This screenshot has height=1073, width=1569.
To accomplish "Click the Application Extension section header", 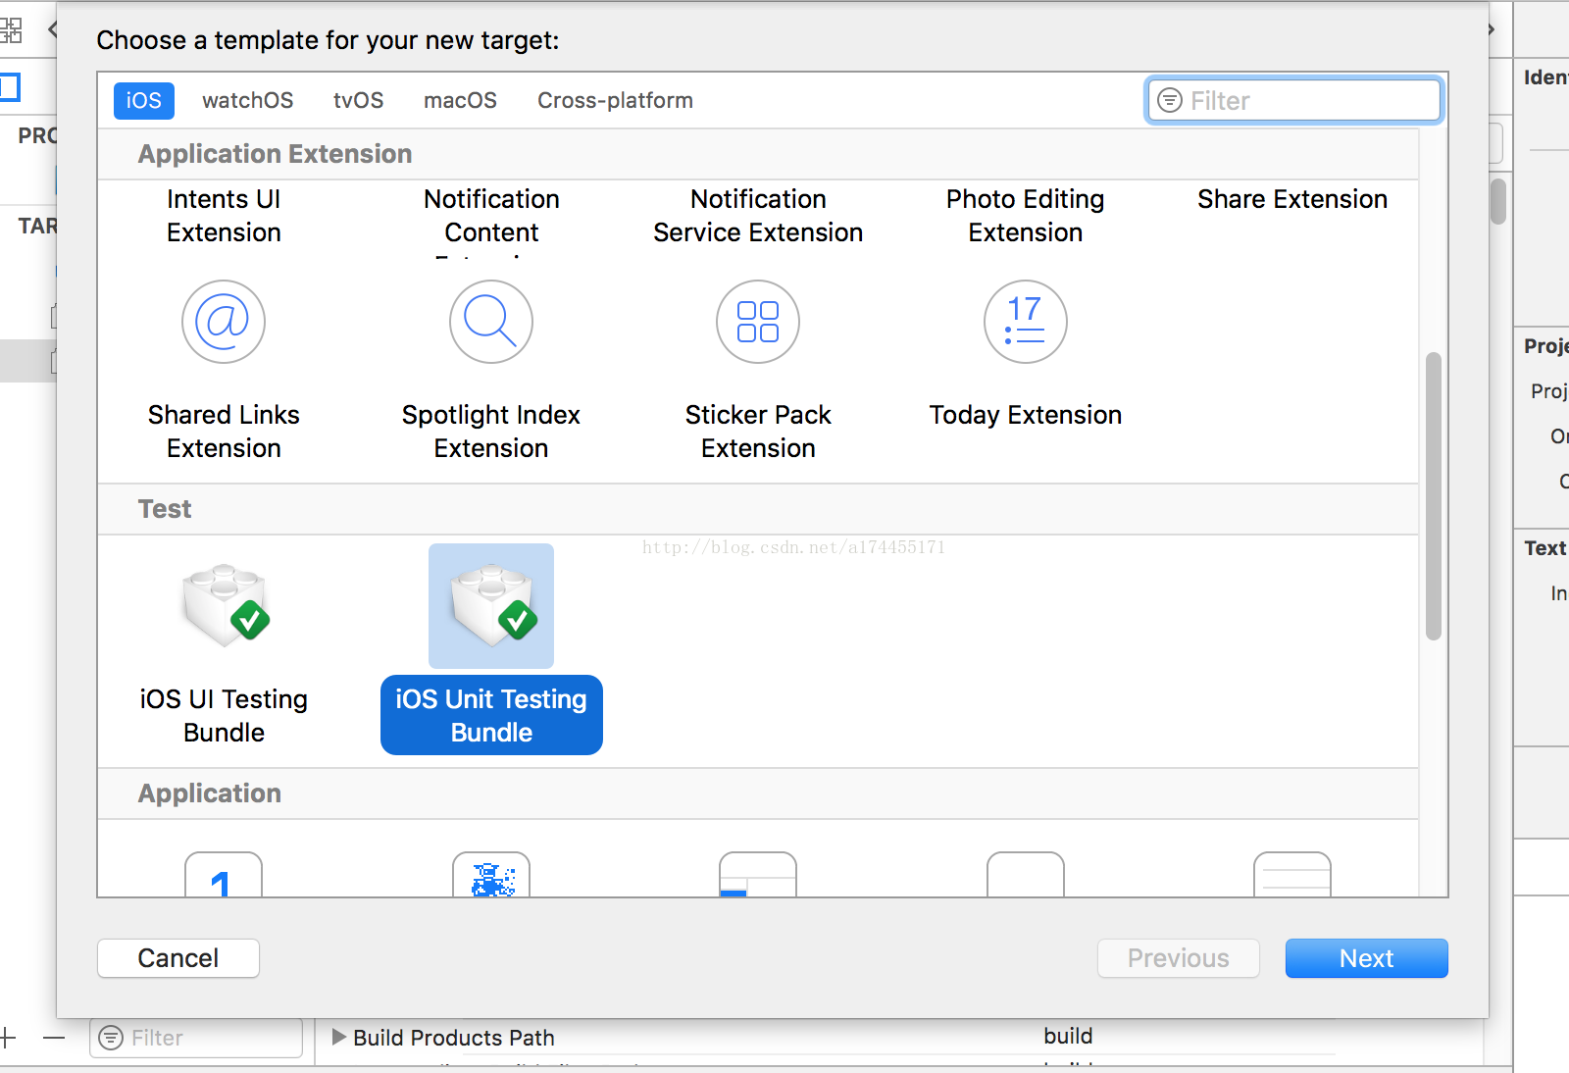I will tap(758, 154).
